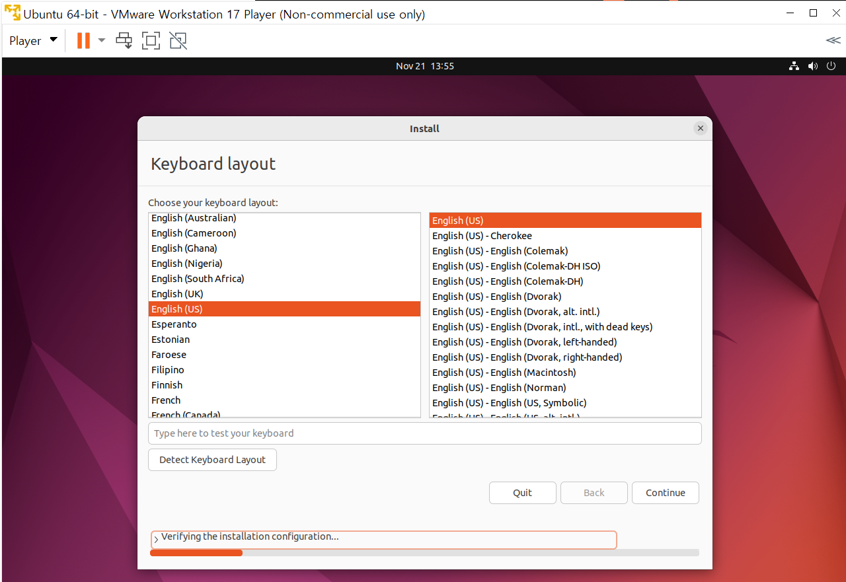Click the Back button
Image resolution: width=846 pixels, height=582 pixels.
(594, 493)
